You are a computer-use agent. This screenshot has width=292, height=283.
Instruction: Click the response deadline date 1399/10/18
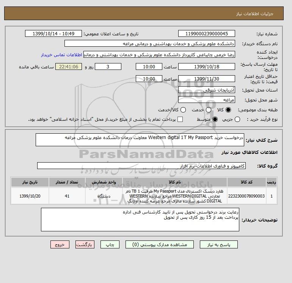tap(207, 66)
